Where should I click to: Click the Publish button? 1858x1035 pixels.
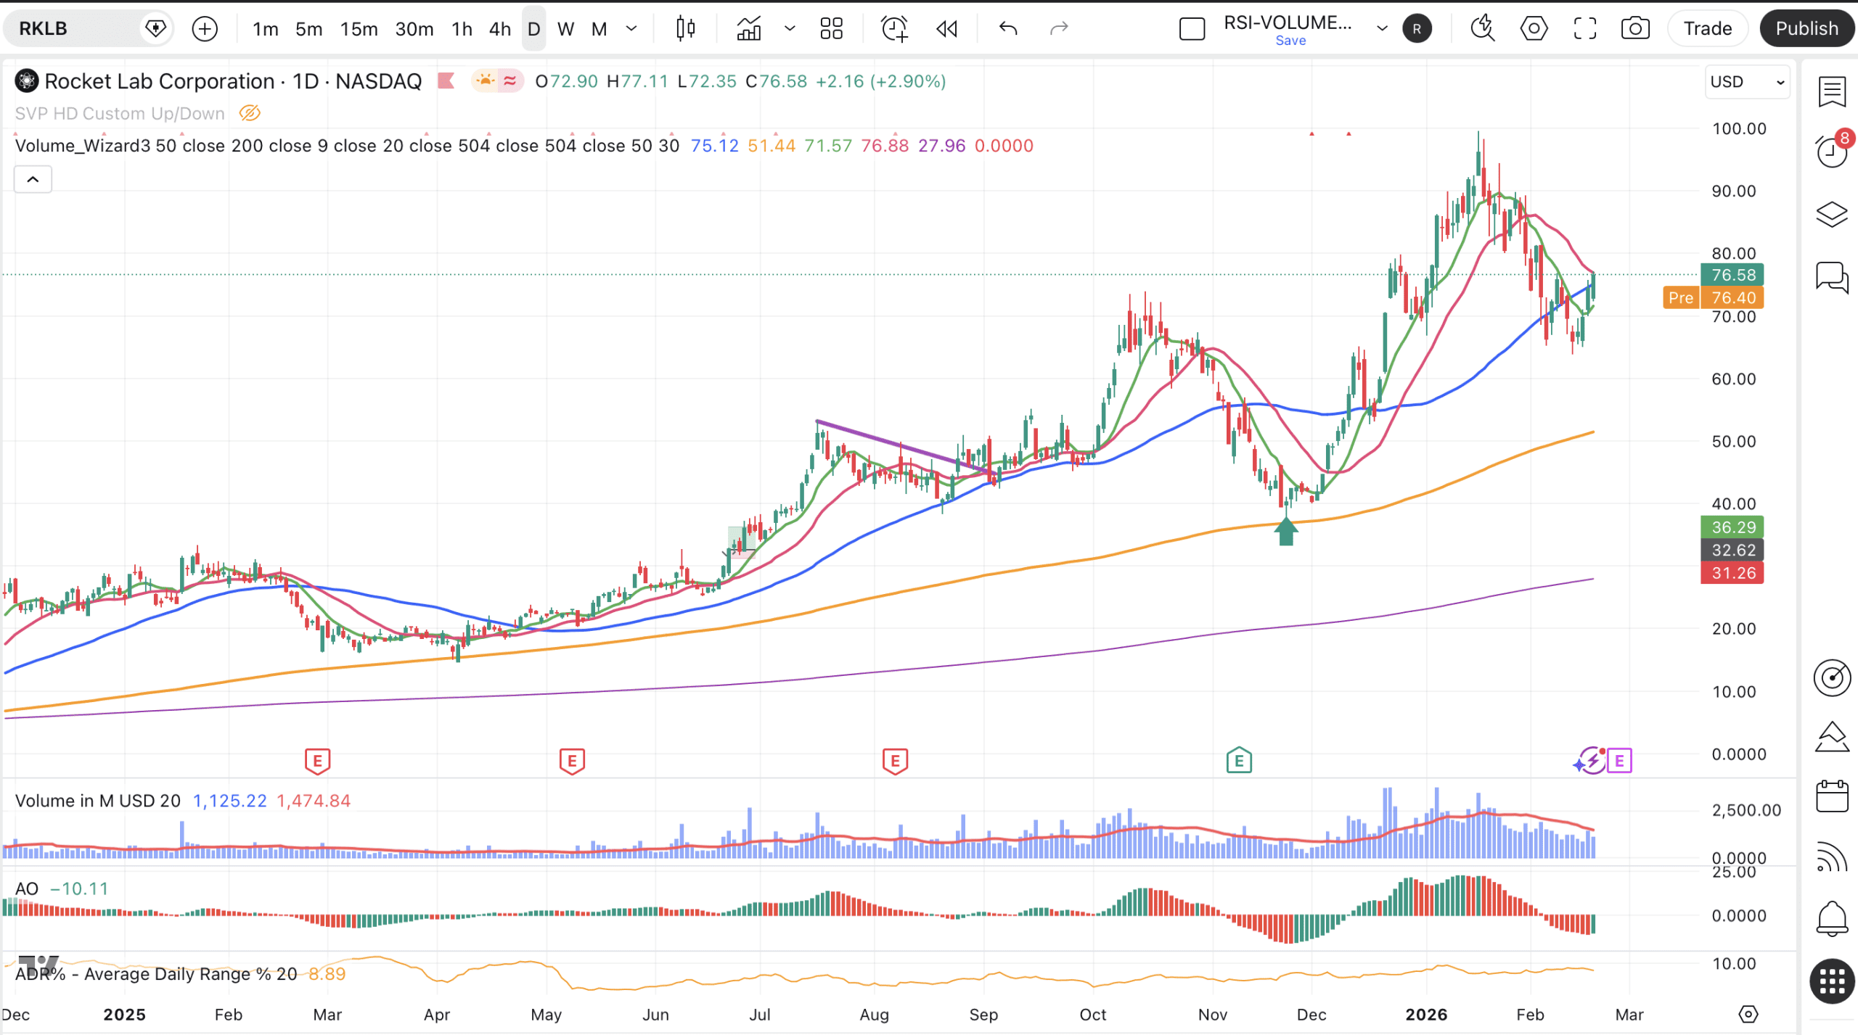tap(1806, 28)
